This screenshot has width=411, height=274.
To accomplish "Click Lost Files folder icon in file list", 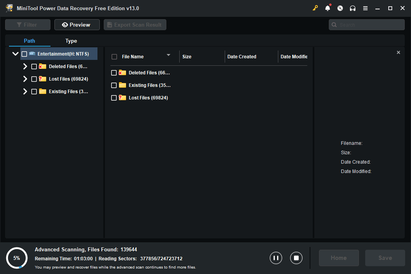I will pos(122,98).
